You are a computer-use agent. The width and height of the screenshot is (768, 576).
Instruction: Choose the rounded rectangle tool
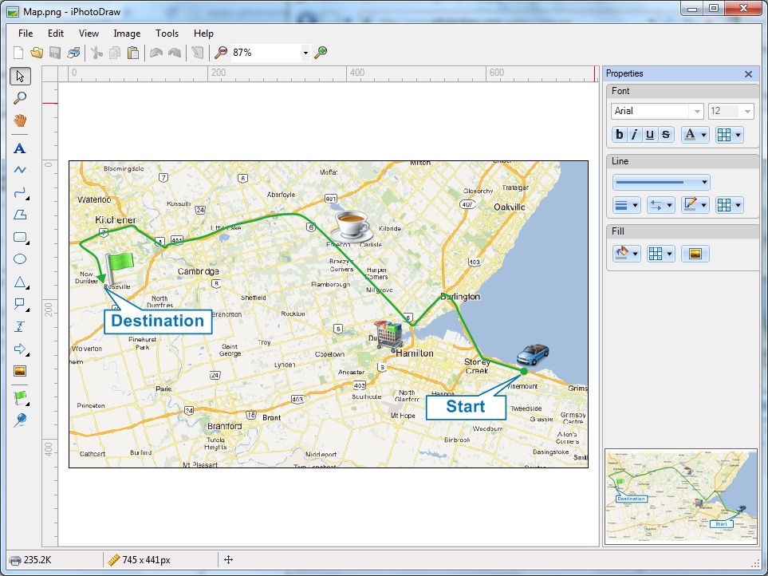pyautogui.click(x=20, y=238)
